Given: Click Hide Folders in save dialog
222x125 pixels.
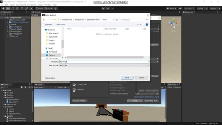Looking at the screenshot, I should pos(49,78).
